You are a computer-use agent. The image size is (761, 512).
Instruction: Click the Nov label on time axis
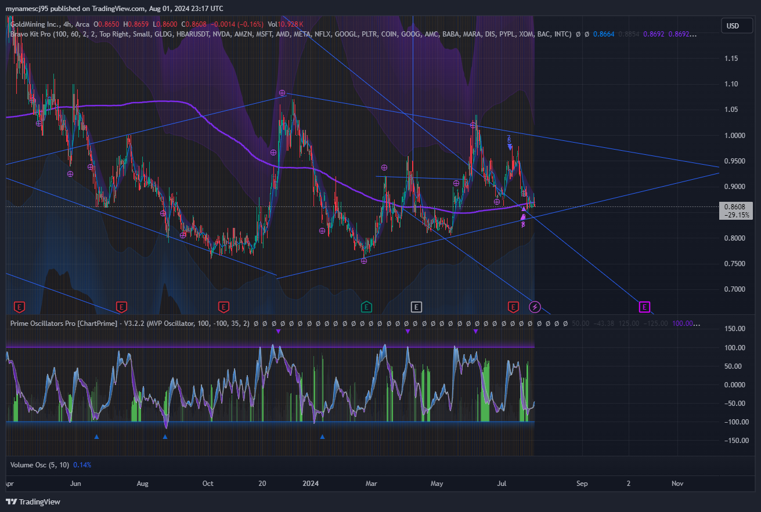pos(677,484)
